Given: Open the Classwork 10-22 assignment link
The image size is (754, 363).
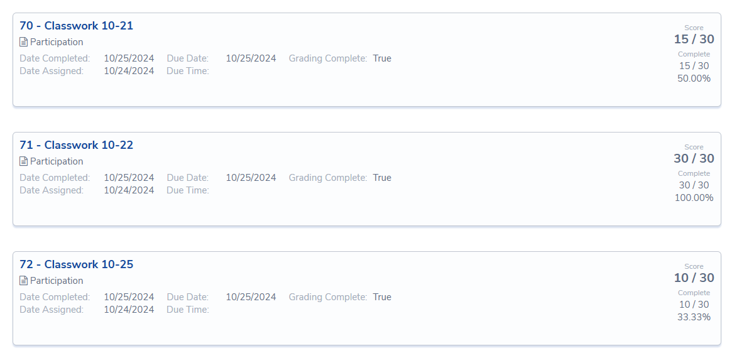Looking at the screenshot, I should coord(77,145).
